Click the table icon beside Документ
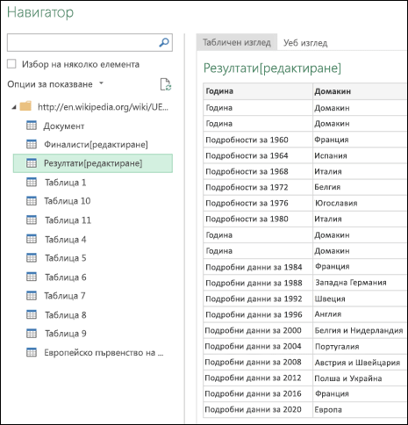The width and height of the screenshot is (408, 425). coord(32,126)
